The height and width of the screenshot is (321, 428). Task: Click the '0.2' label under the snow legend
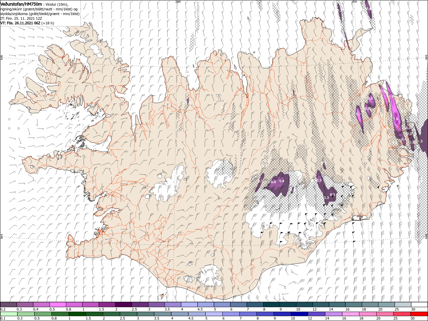point(3,309)
